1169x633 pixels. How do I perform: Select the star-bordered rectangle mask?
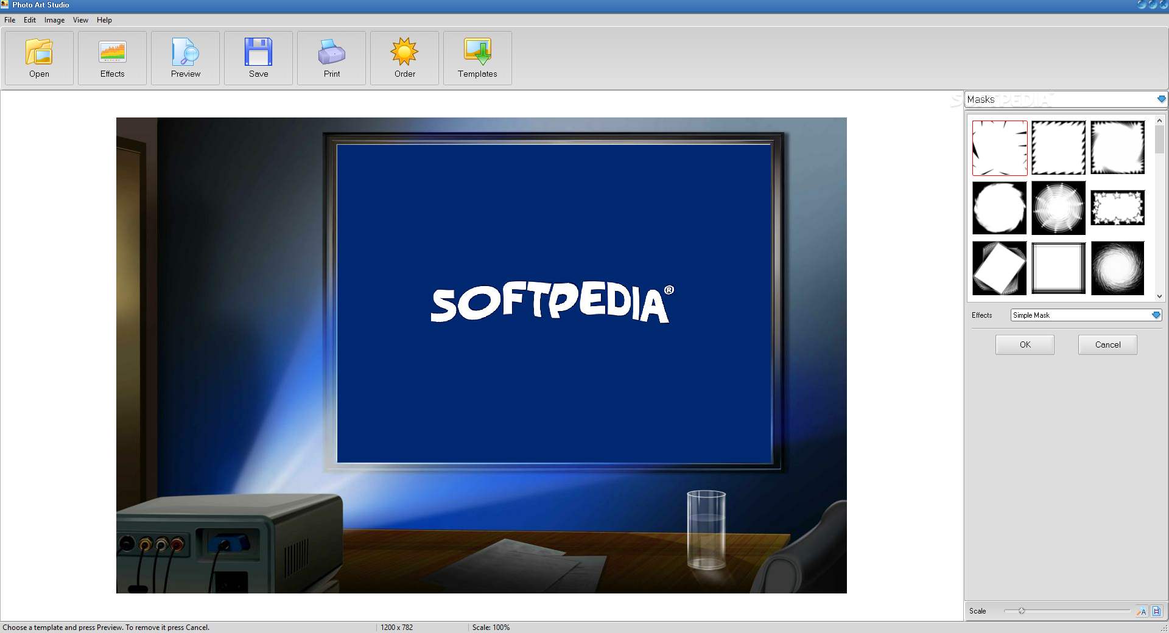click(x=1117, y=208)
